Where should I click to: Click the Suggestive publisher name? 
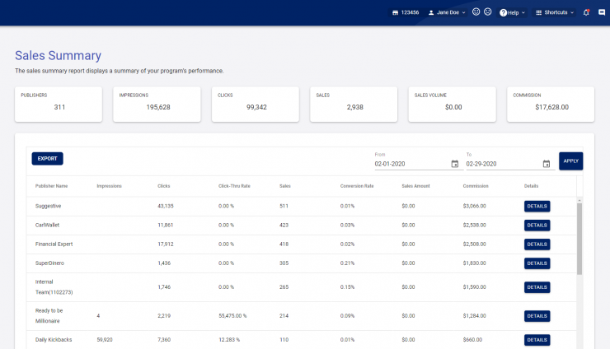point(48,206)
